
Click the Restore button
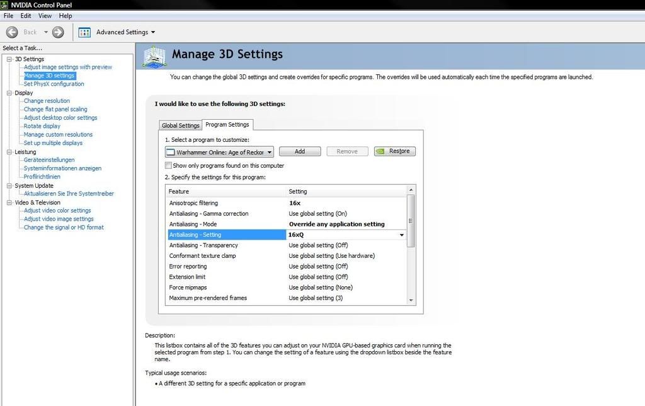coord(395,151)
